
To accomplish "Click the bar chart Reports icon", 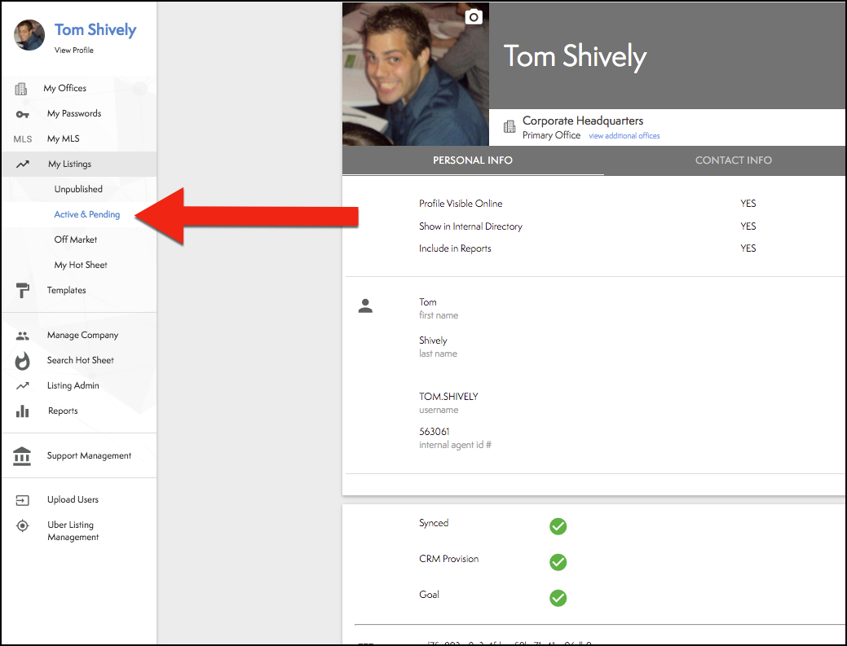I will click(x=23, y=411).
